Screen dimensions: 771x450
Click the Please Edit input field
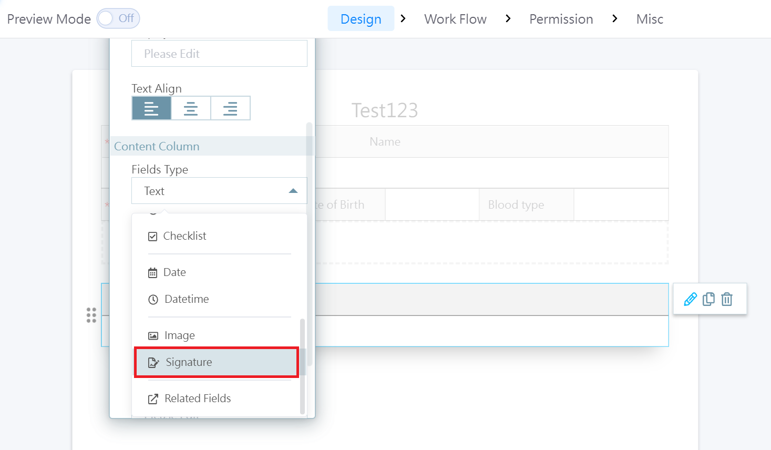pyautogui.click(x=219, y=54)
